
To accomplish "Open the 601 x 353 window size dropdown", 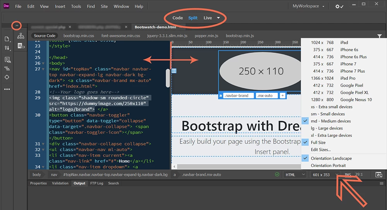I will [325, 175].
